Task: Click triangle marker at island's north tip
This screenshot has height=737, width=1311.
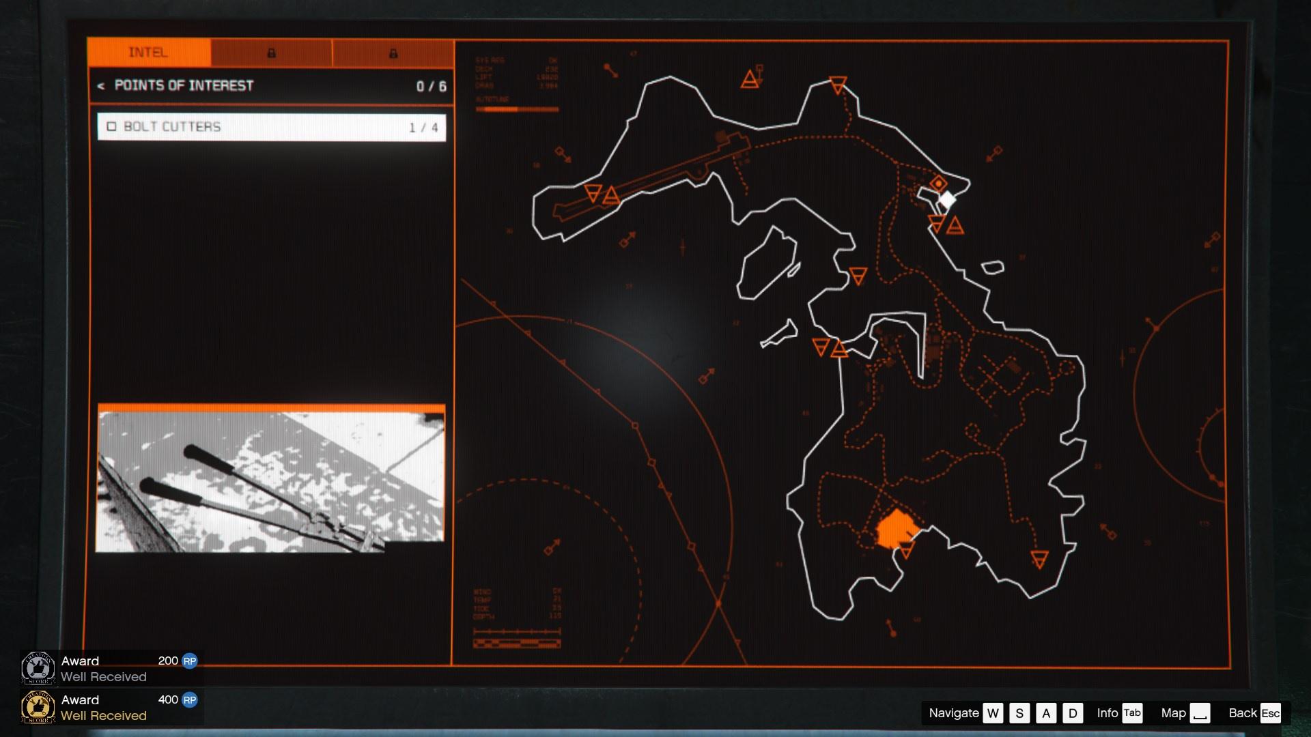Action: 838,85
